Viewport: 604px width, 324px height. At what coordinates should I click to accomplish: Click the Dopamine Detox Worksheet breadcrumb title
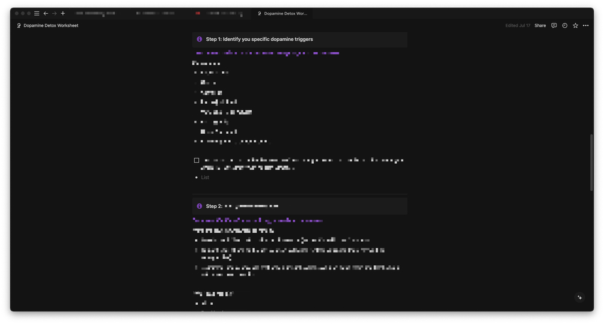coord(50,26)
